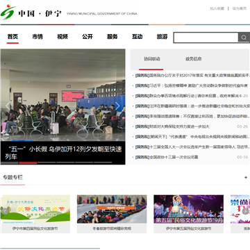Click the search magnifier button
Image resolution: width=250 pixels, height=250 pixels.
point(244,37)
